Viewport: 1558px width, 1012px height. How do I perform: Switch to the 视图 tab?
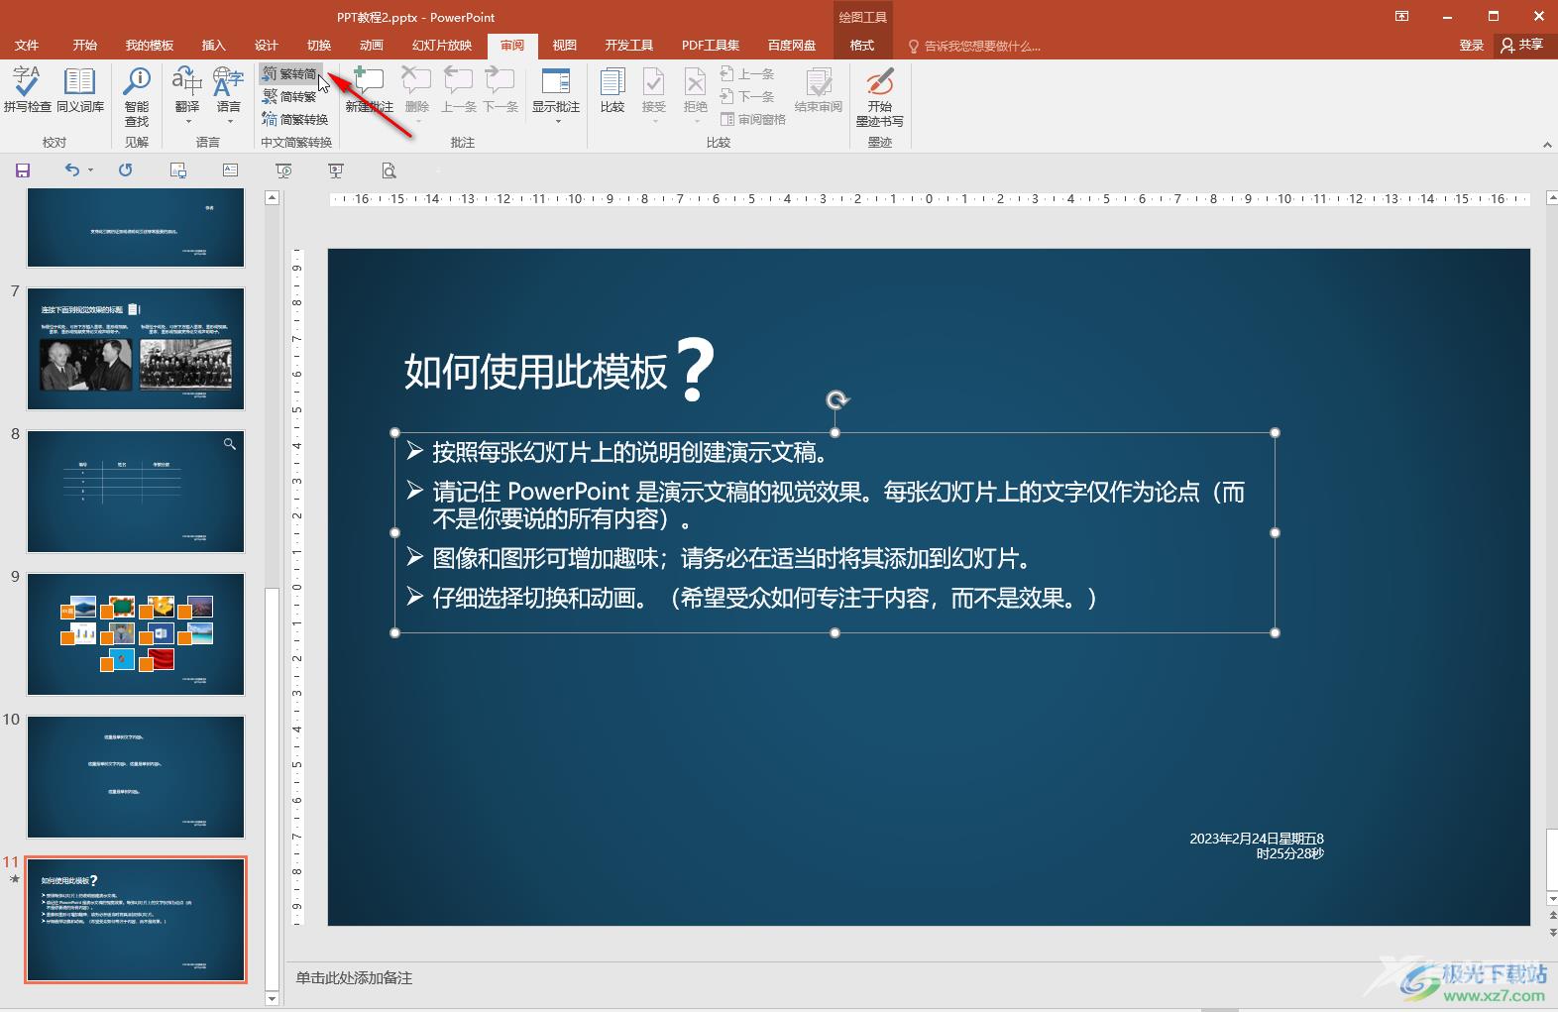pos(565,46)
